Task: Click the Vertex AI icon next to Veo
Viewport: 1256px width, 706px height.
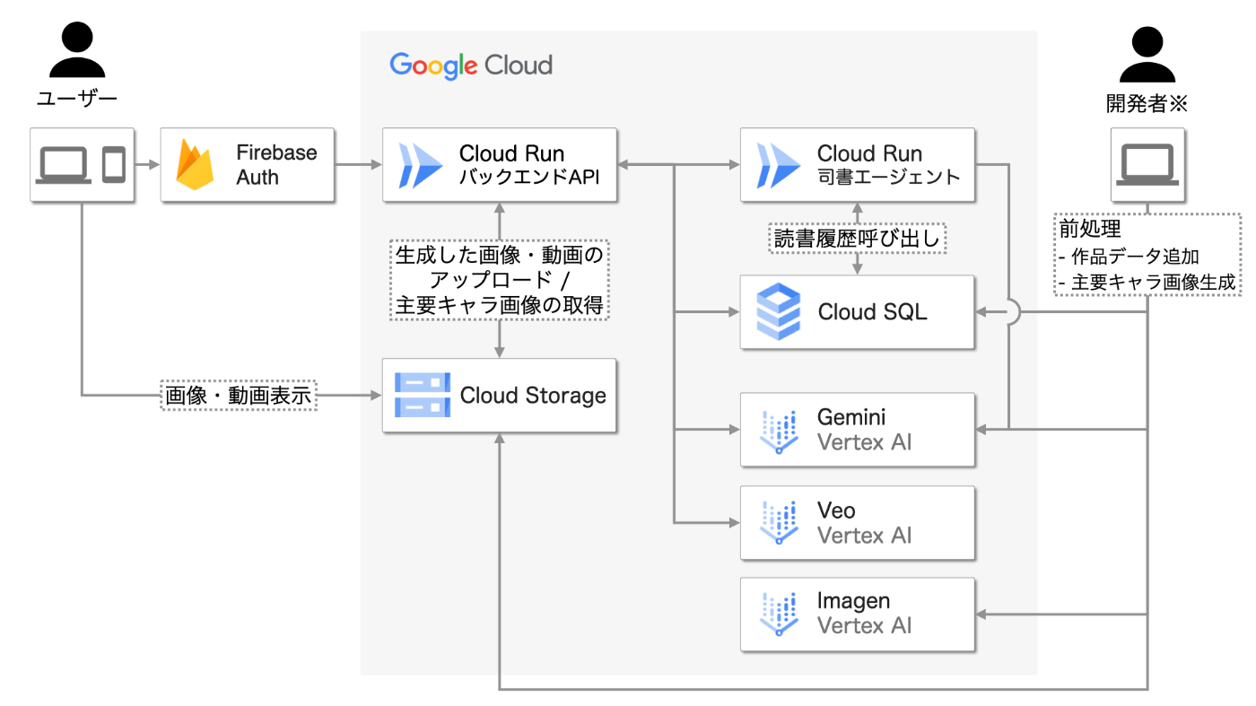Action: [778, 523]
